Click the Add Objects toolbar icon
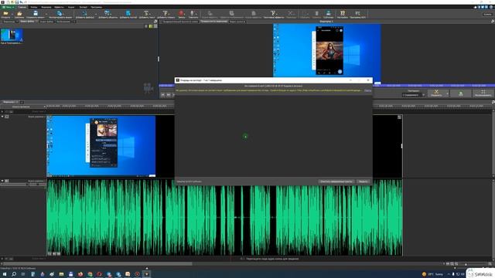The height and width of the screenshot is (278, 495). 108,14
